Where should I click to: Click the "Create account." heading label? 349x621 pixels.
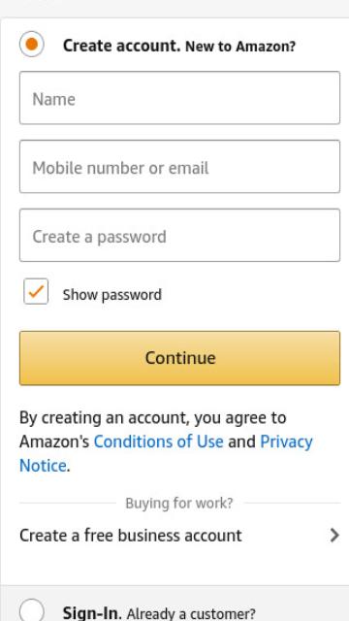click(x=121, y=46)
